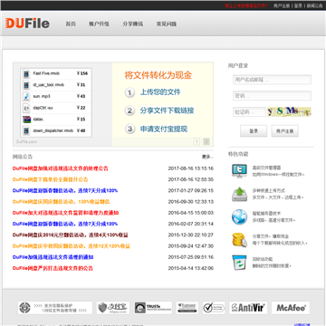Open the blue announcement dated 2016-02-07 20:31:14
This screenshot has height=326, width=326.
[x=65, y=224]
